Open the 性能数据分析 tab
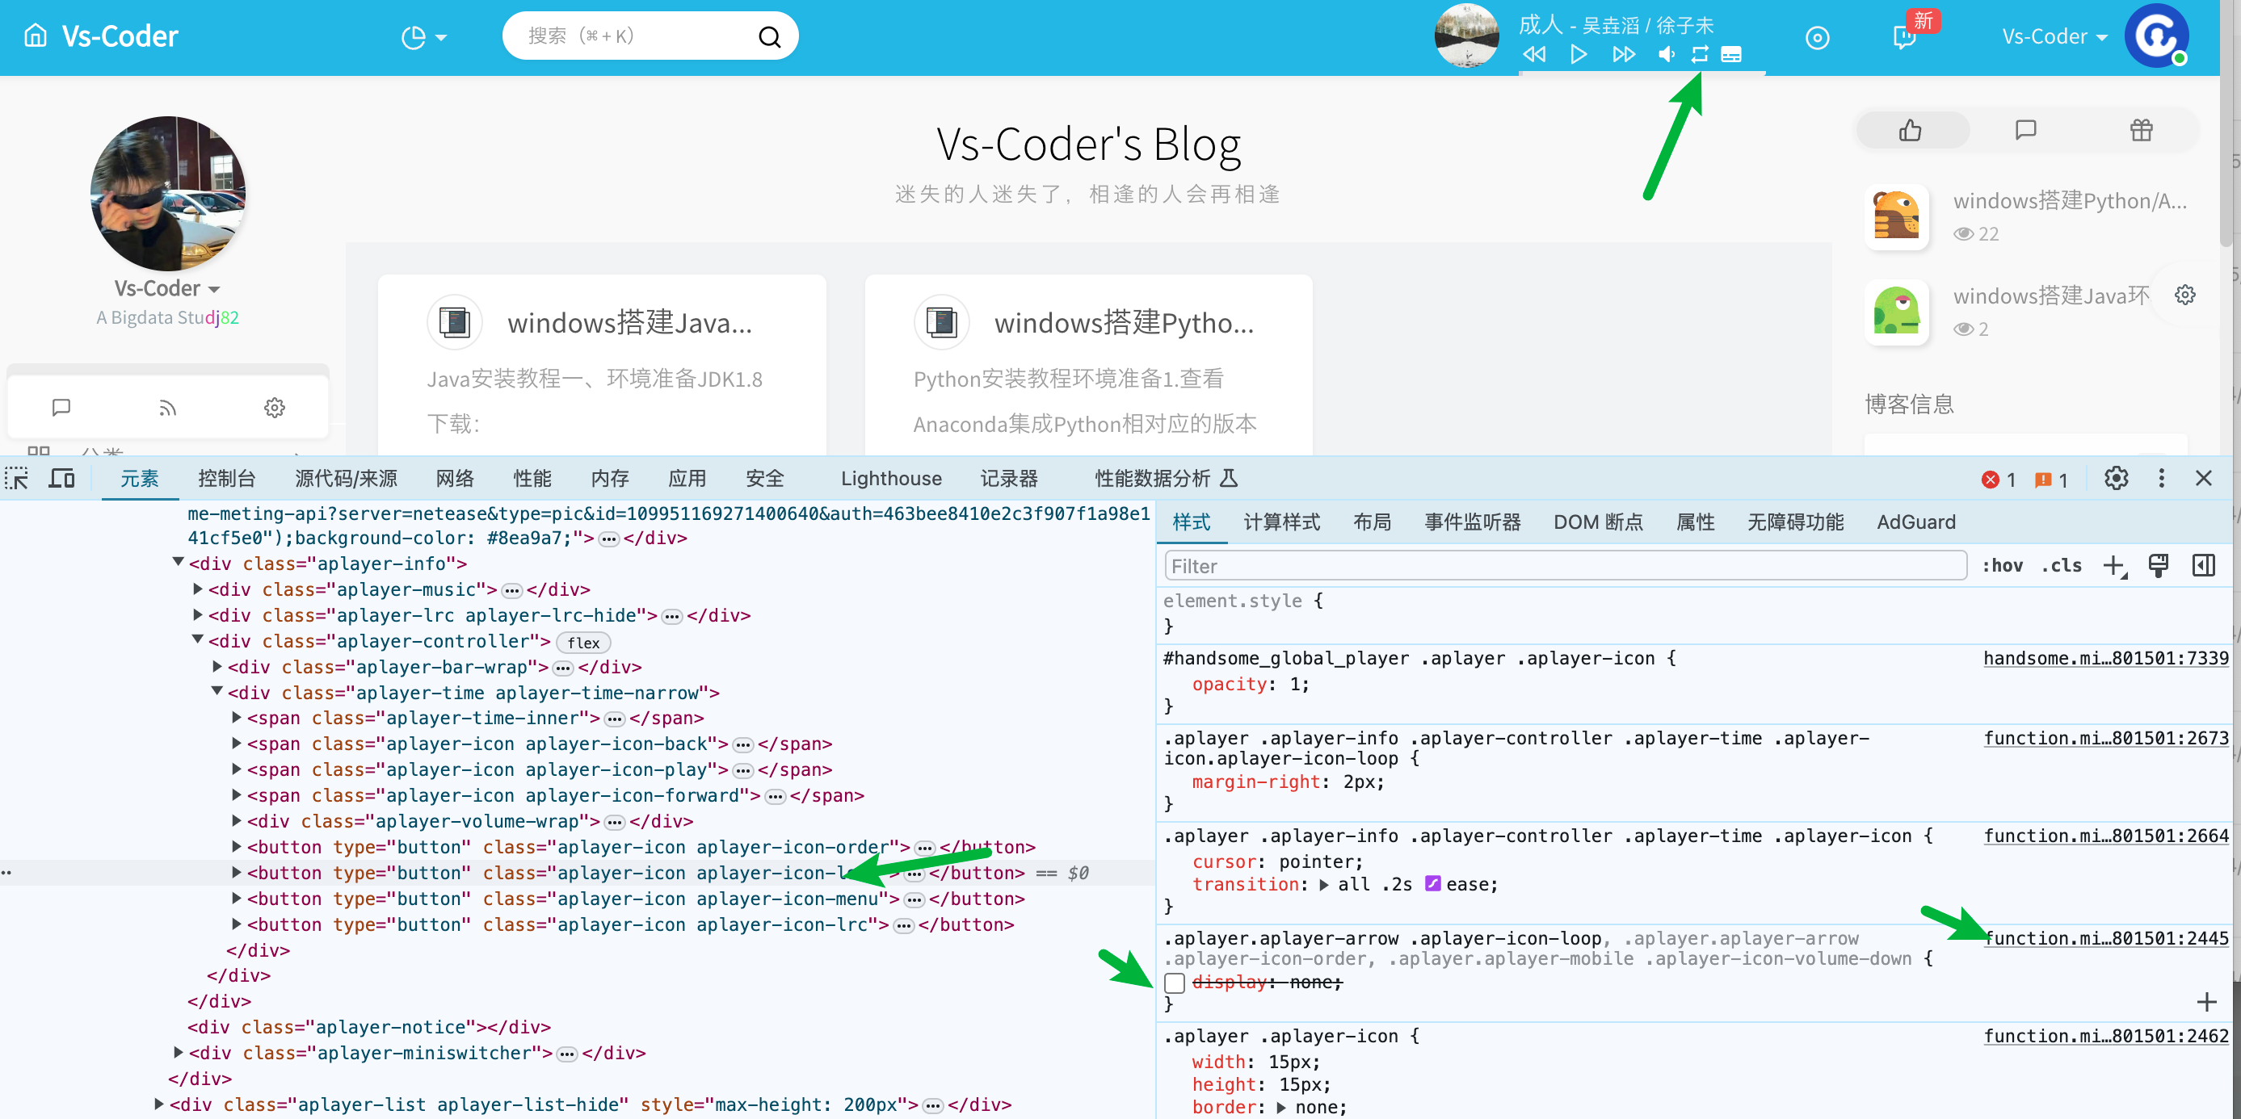Viewport: 2241px width, 1119px height. [1166, 478]
